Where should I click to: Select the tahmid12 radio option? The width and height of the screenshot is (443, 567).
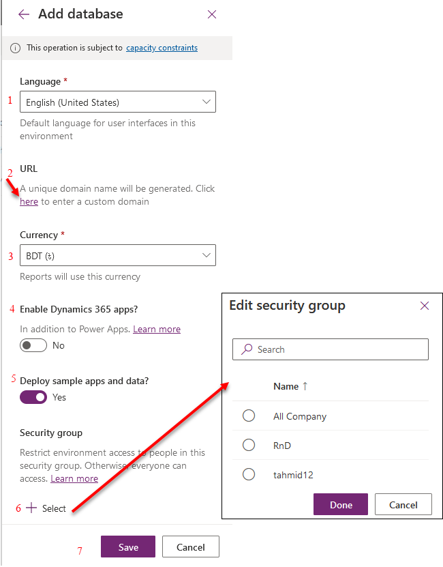249,474
